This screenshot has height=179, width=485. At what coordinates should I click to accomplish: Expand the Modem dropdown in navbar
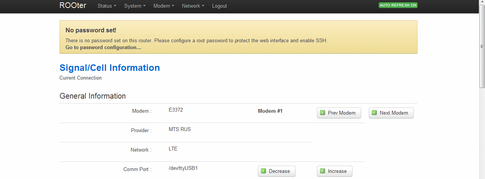point(164,6)
